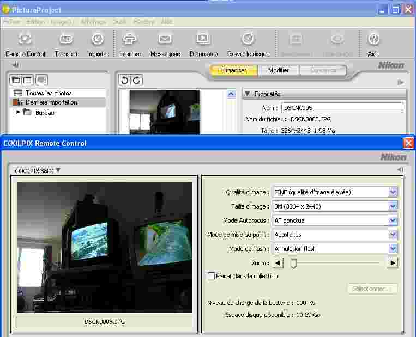The image size is (416, 337).
Task: Click the DSCN0005.JPG caption under preview
Action: (x=105, y=322)
